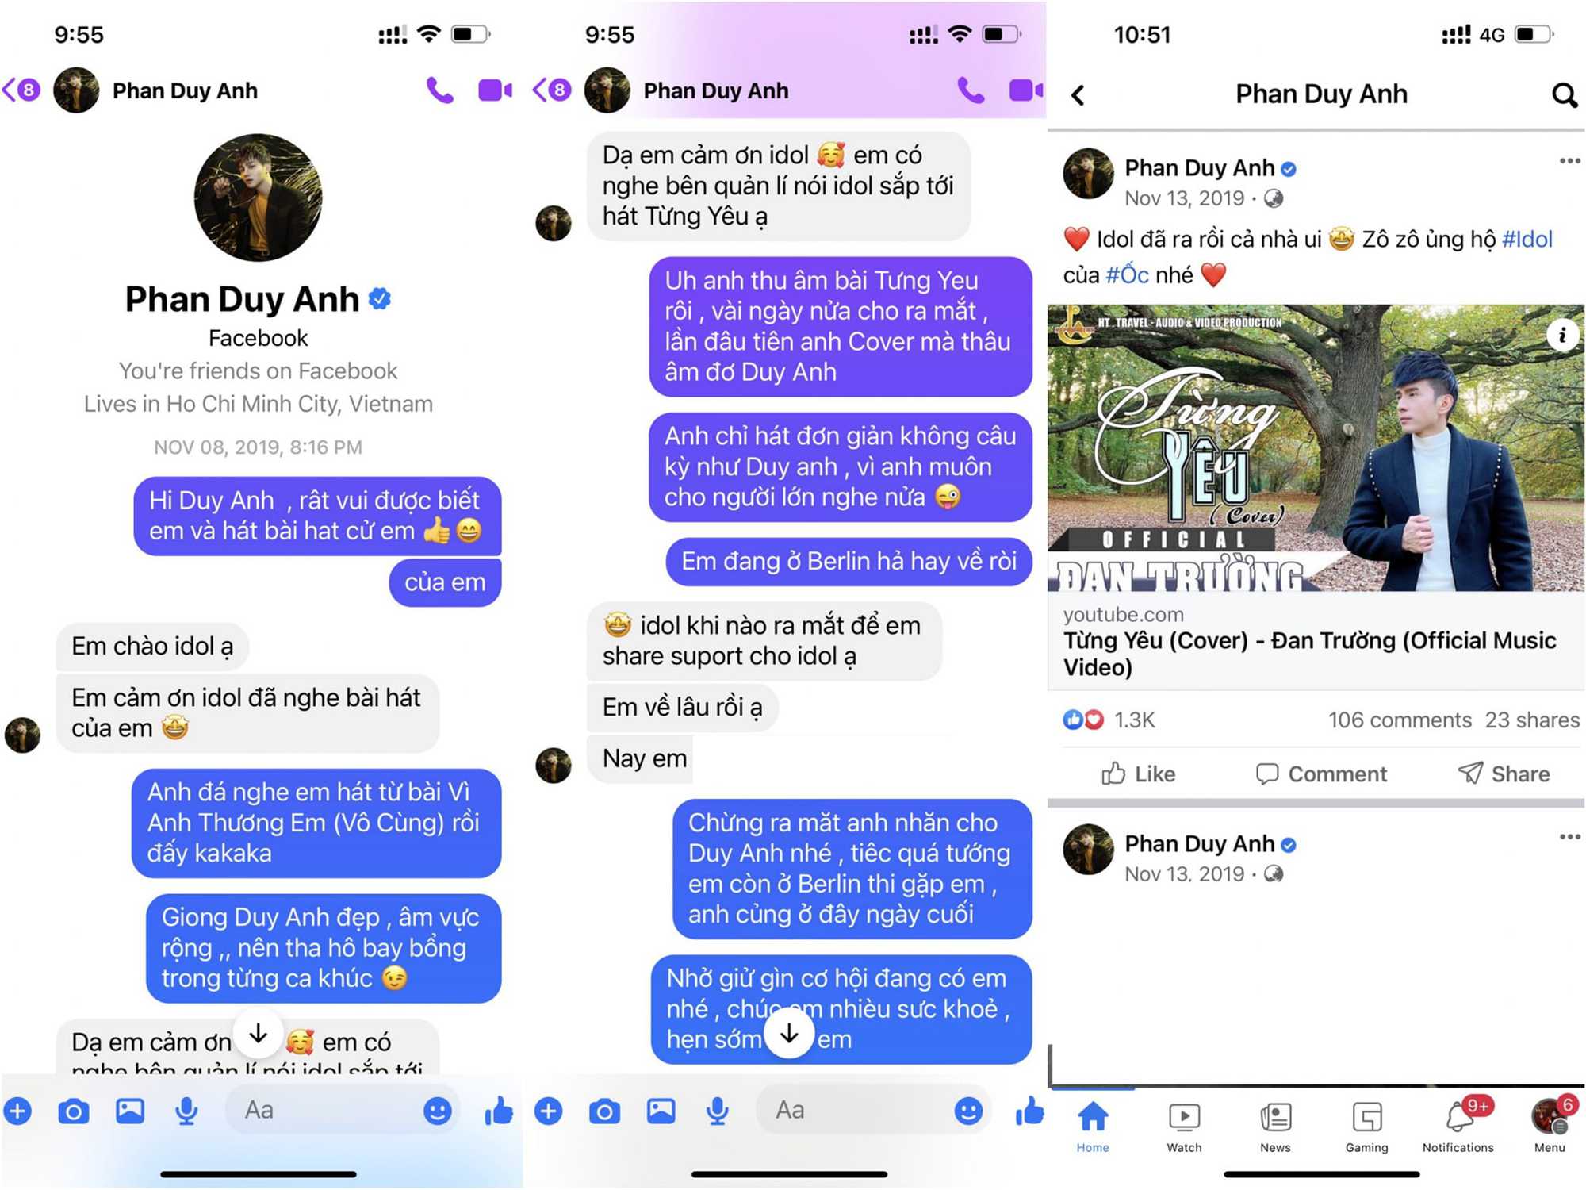Open the plus attachments menu in left chat

click(x=17, y=1111)
